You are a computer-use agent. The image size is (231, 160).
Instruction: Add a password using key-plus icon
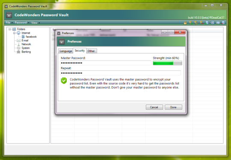tap(190, 23)
